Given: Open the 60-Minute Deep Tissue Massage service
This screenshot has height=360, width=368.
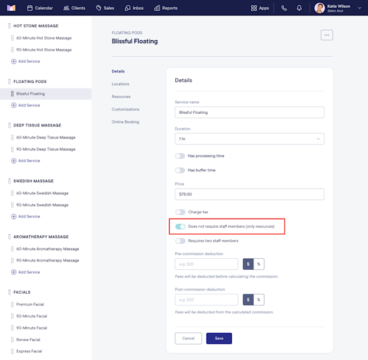Looking at the screenshot, I should point(46,137).
